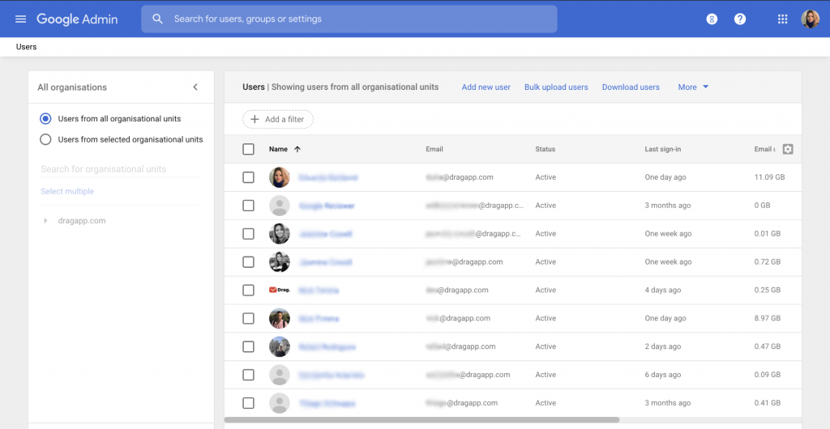
Task: Click Bulk upload users
Action: [556, 87]
